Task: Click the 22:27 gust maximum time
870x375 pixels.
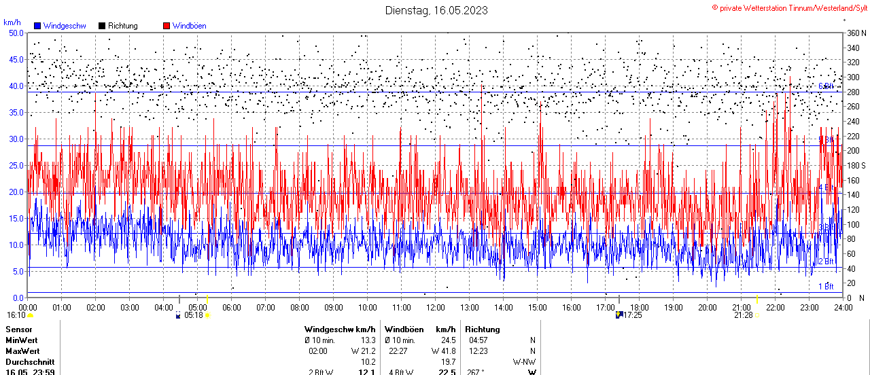Action: [x=398, y=351]
